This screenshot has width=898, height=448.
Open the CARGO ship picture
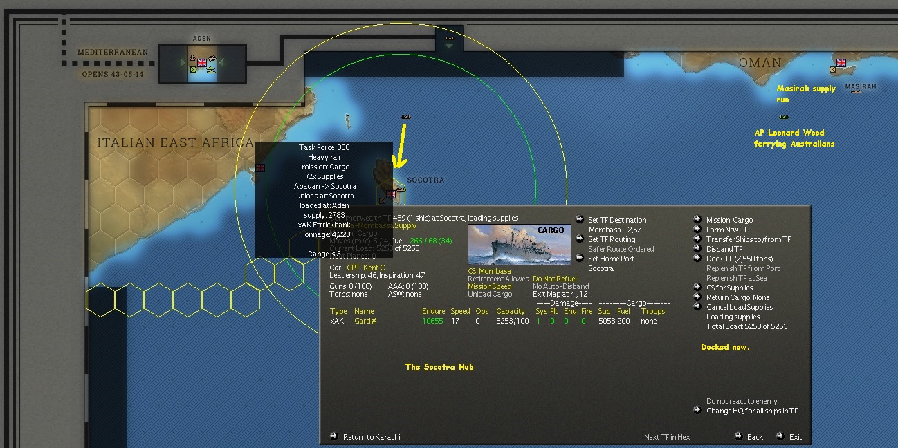tap(519, 244)
